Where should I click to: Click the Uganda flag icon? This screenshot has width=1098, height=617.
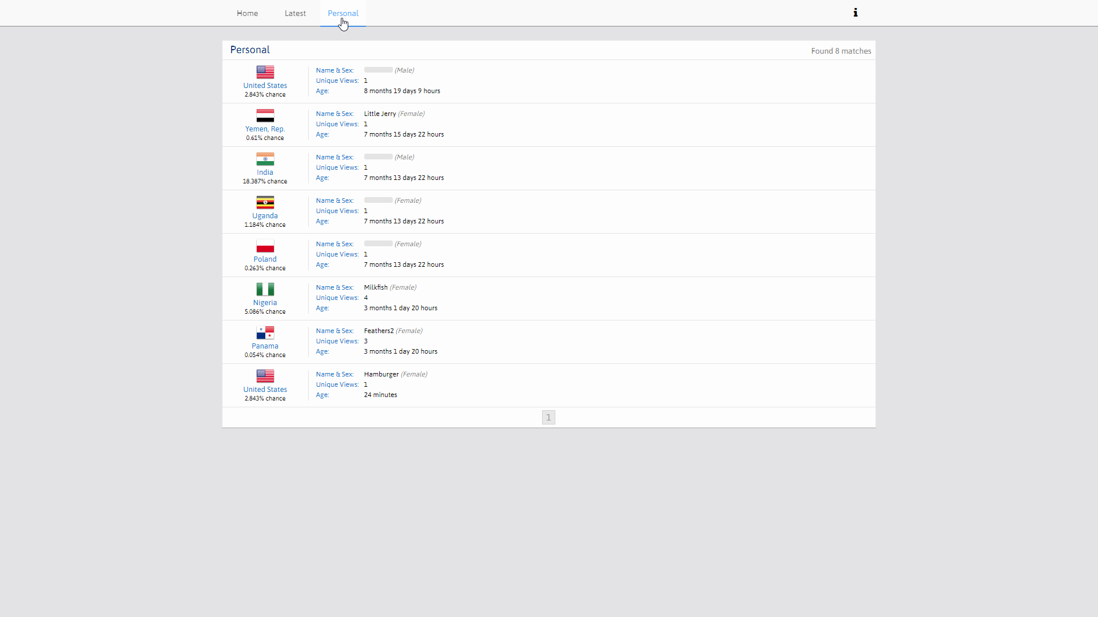click(265, 202)
